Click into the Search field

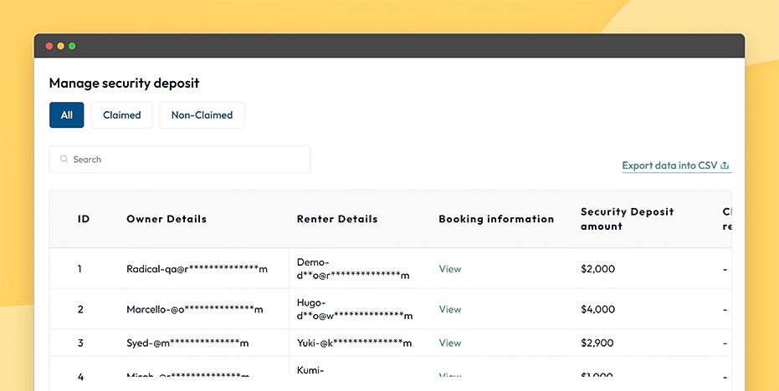click(180, 160)
